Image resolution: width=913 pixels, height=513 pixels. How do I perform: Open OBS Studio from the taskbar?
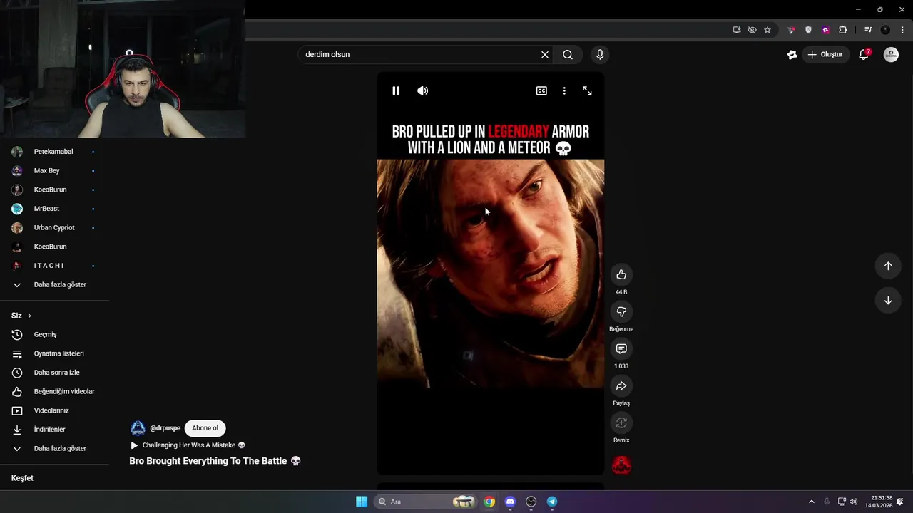point(531,502)
